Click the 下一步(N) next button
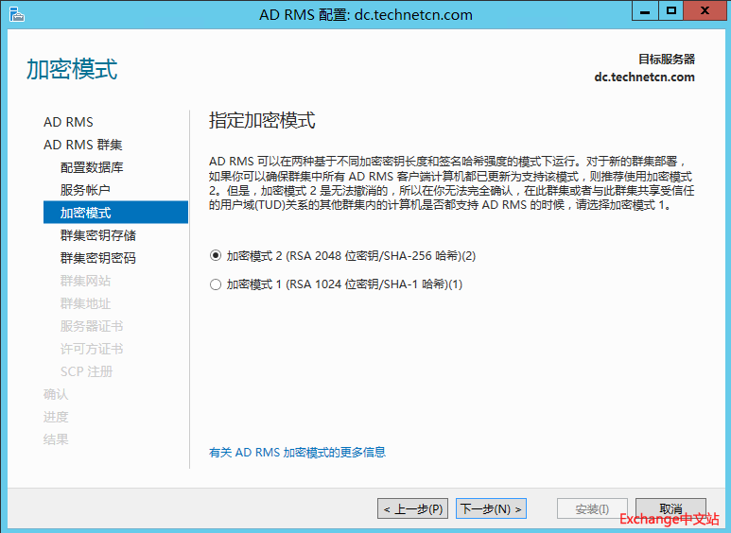The height and width of the screenshot is (533, 731). [491, 509]
